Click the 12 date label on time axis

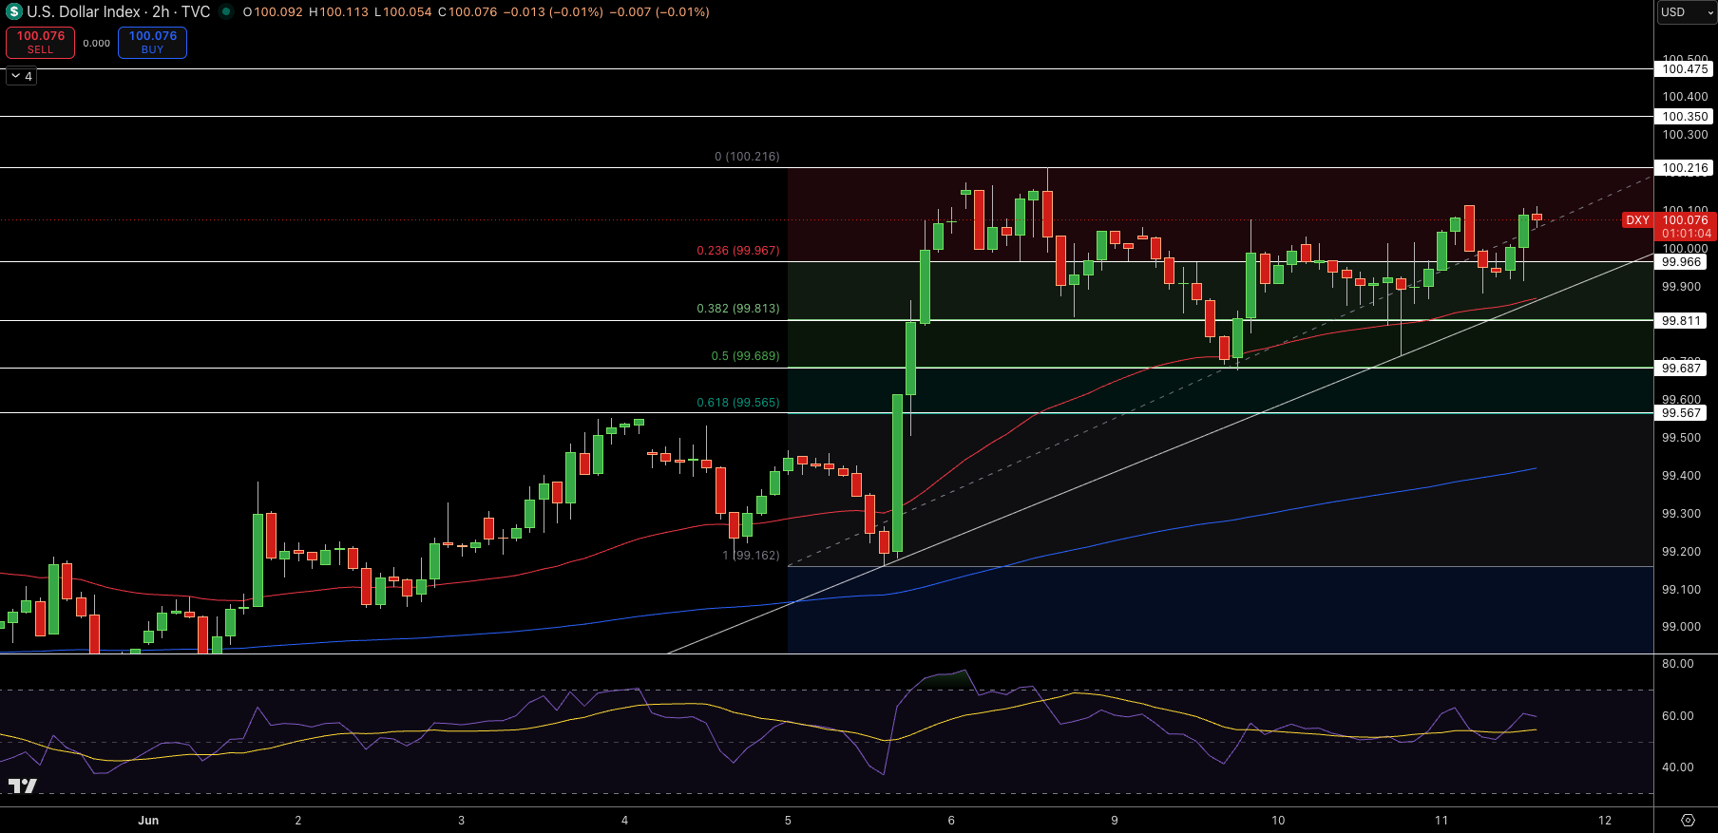point(1605,821)
